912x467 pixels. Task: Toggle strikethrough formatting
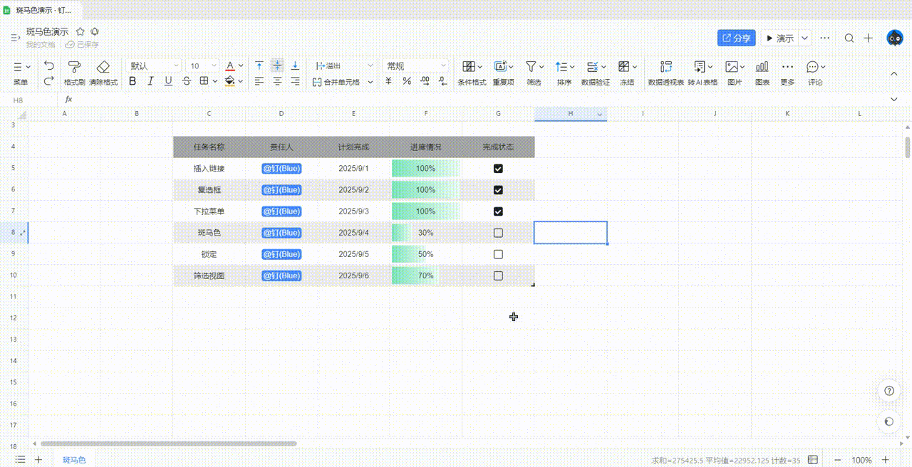pos(186,81)
